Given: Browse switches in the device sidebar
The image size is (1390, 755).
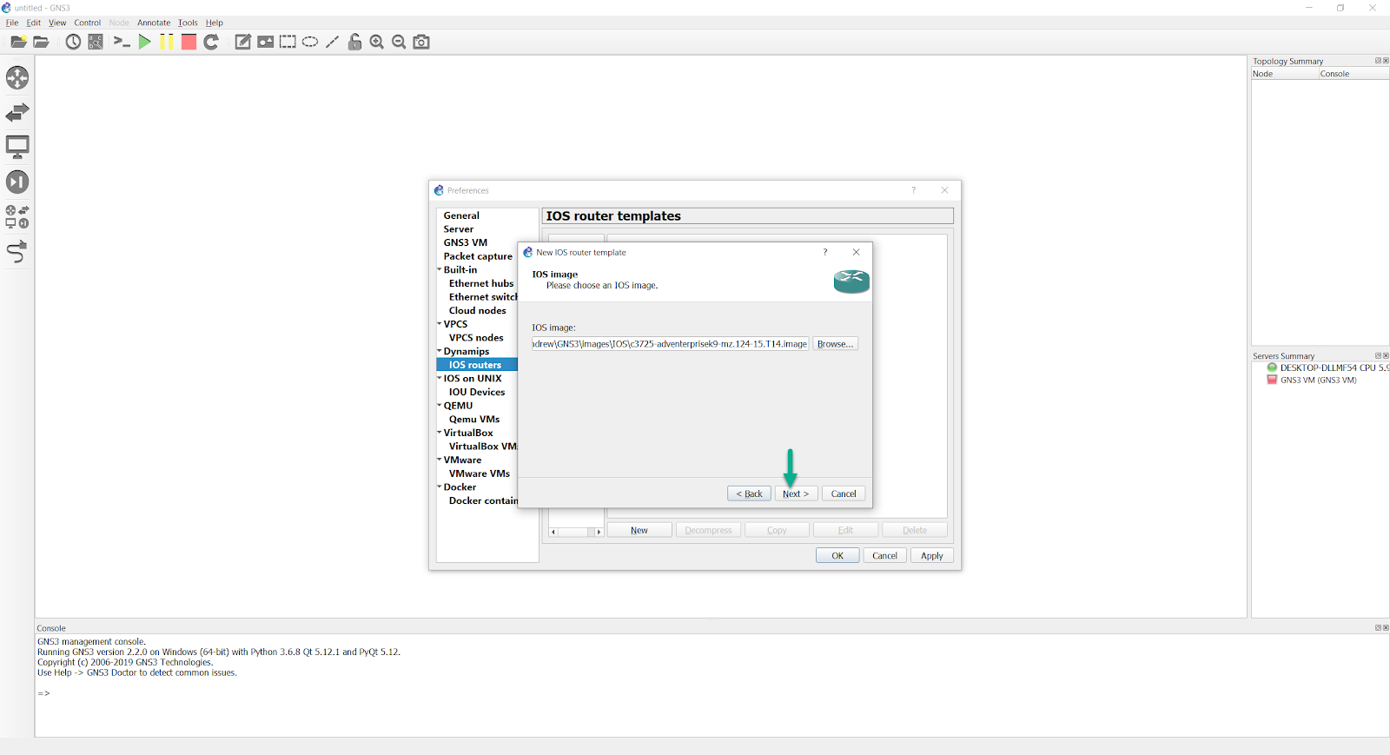Looking at the screenshot, I should [x=17, y=112].
